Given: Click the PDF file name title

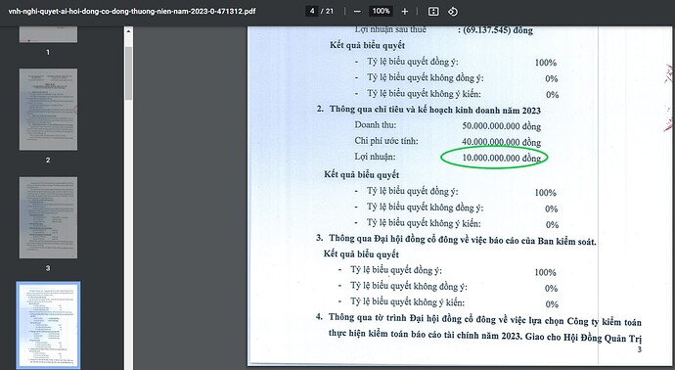Looking at the screenshot, I should (x=132, y=12).
